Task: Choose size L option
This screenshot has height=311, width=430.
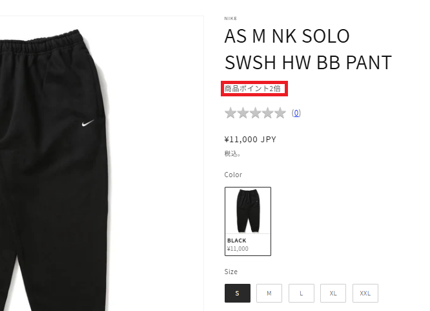Action: [301, 294]
